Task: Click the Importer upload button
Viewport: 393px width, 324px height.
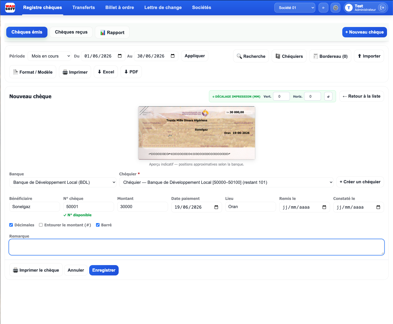Action: coord(369,56)
